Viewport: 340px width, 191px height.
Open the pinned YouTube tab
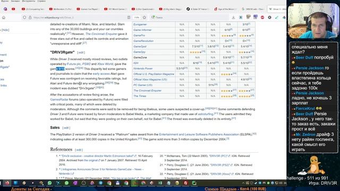point(13,9)
